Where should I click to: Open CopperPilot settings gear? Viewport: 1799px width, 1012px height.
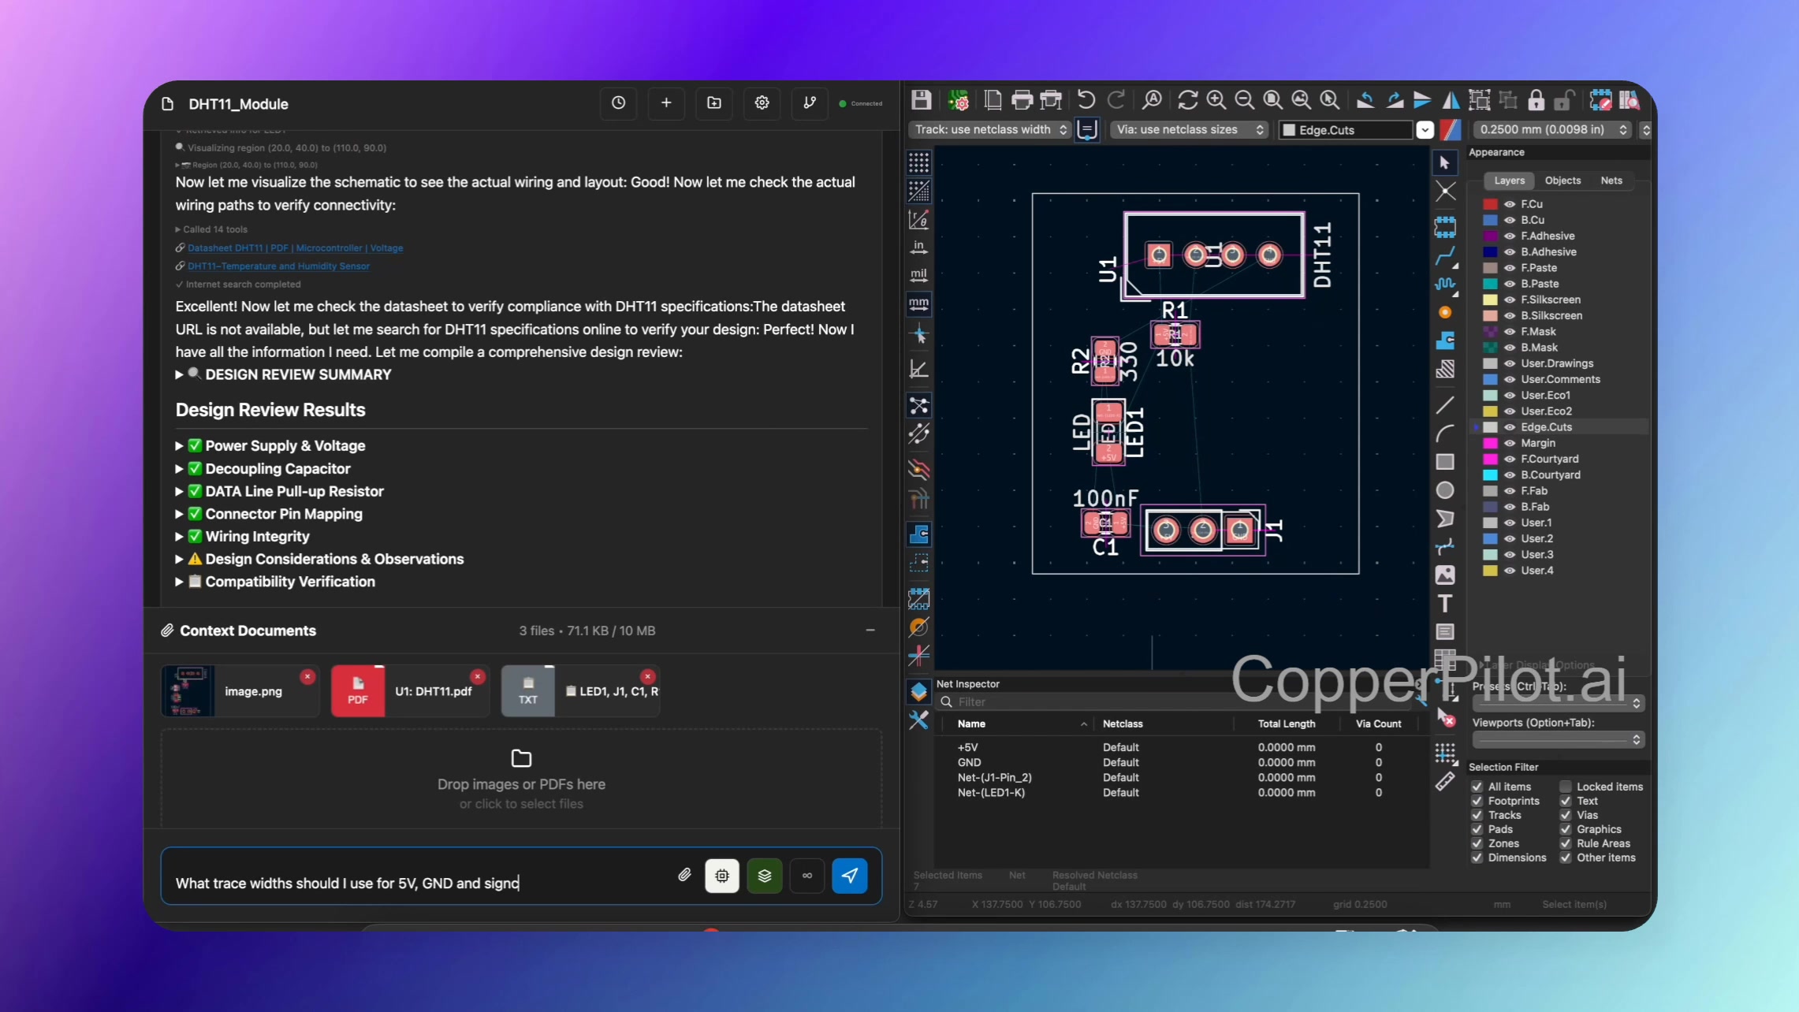(x=762, y=103)
